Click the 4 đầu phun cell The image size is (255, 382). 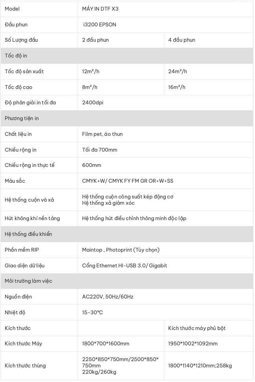209,40
